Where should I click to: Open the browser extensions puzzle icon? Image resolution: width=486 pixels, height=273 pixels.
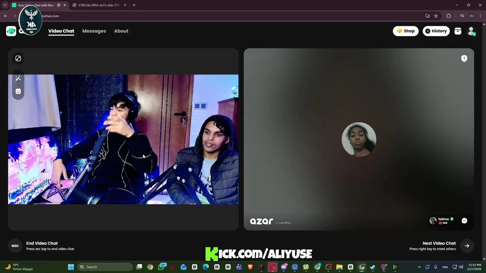(x=449, y=16)
